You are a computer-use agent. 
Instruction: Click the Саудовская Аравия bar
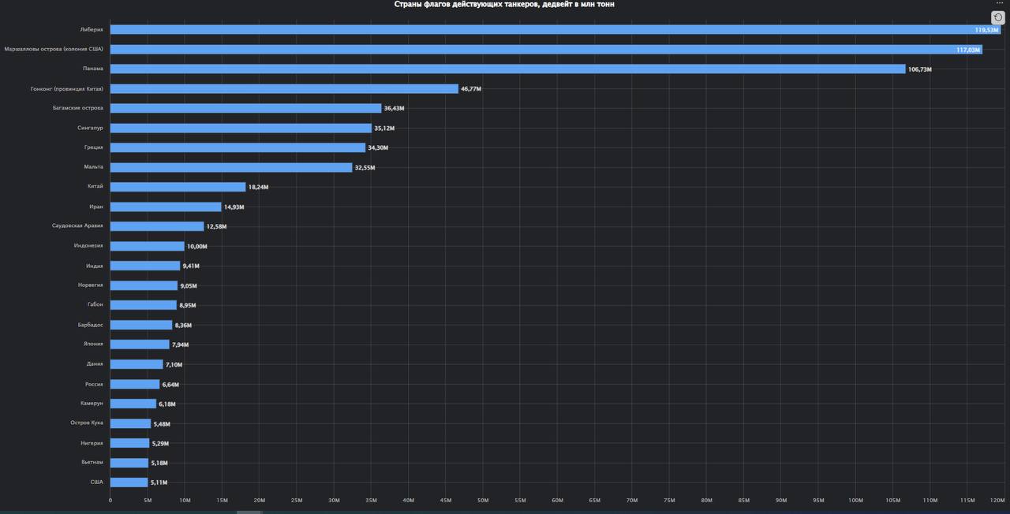156,226
